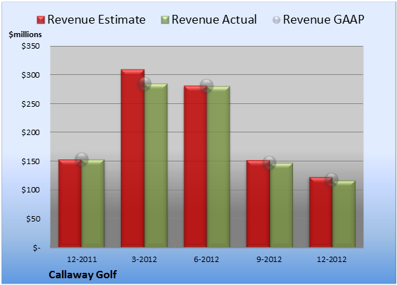
Task: Click the '12-2011' quarter label
Action: point(82,259)
